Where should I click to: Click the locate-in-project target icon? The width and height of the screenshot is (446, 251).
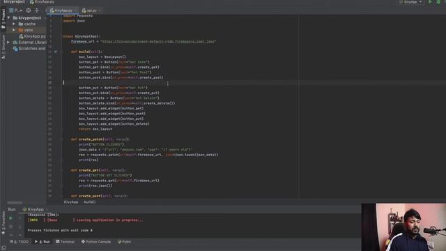tap(29, 10)
